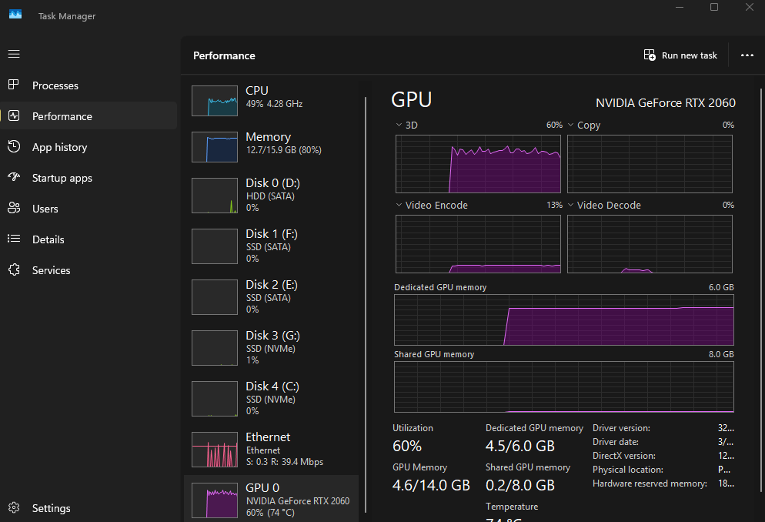Go to the Startup apps page
The width and height of the screenshot is (765, 522).
coord(89,178)
